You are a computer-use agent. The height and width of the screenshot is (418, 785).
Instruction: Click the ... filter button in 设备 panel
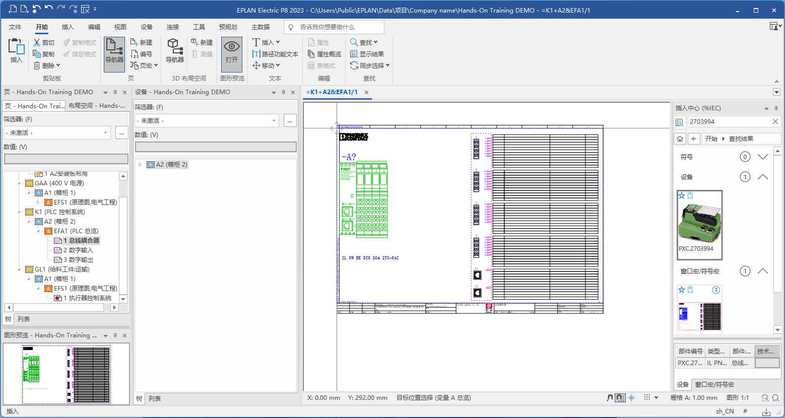[x=290, y=121]
